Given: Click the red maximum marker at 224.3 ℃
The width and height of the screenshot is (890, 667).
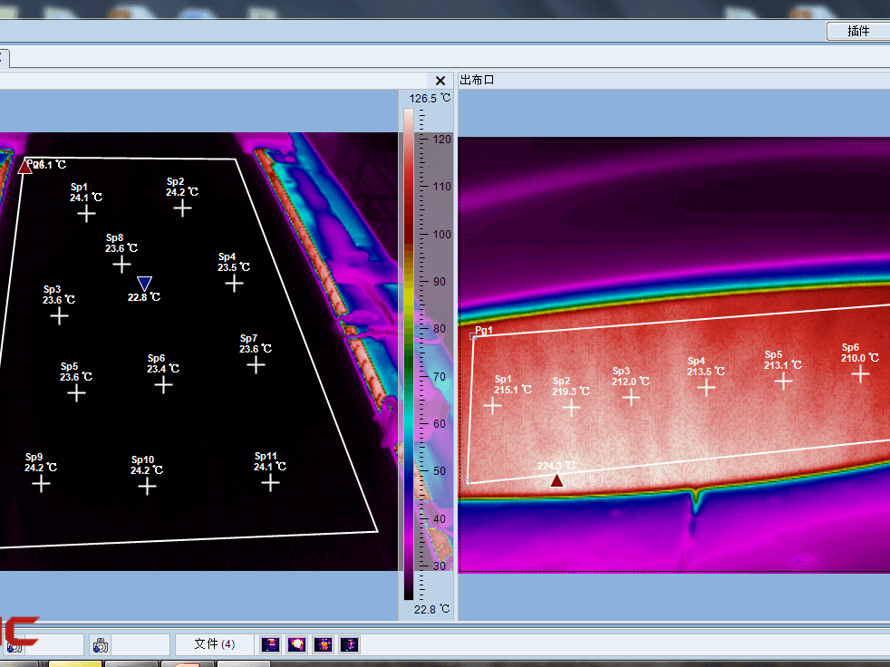Looking at the screenshot, I should [556, 481].
